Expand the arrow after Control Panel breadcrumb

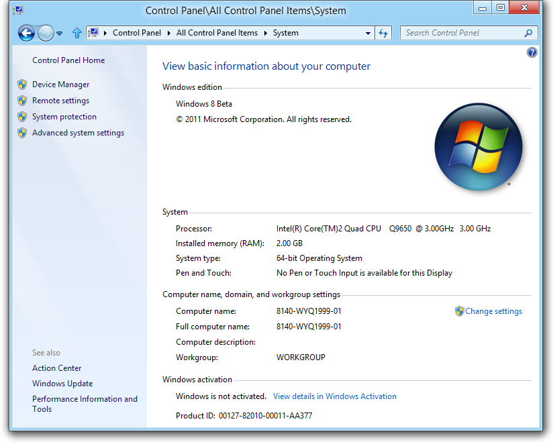(x=168, y=33)
